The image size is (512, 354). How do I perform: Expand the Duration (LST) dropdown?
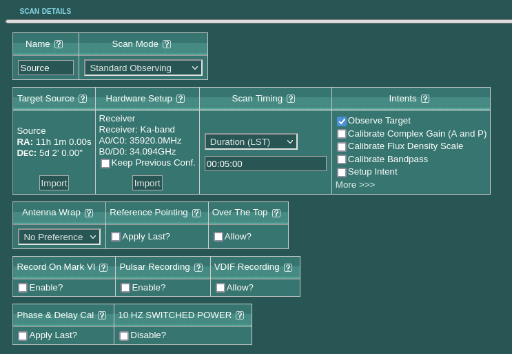[x=251, y=141]
